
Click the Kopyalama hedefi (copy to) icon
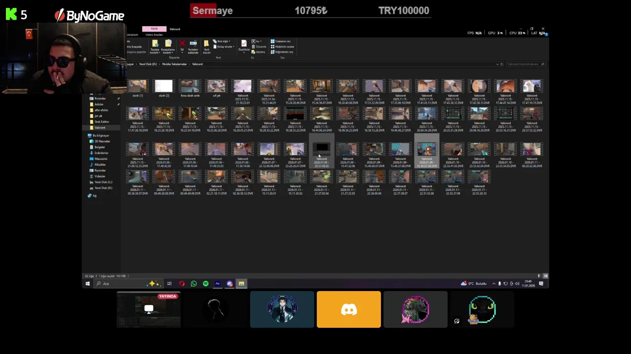[168, 43]
